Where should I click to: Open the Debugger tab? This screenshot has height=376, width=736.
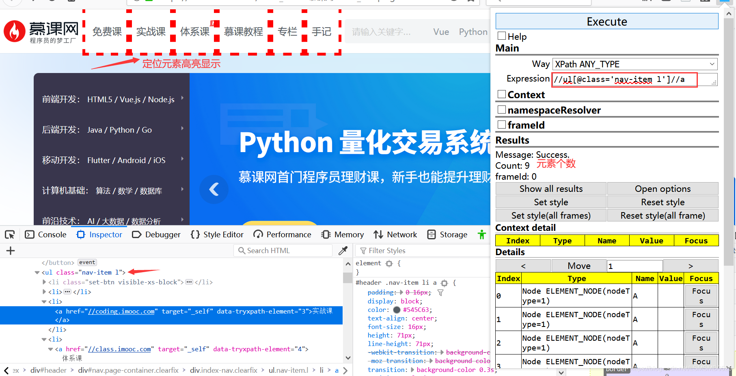[x=156, y=234]
